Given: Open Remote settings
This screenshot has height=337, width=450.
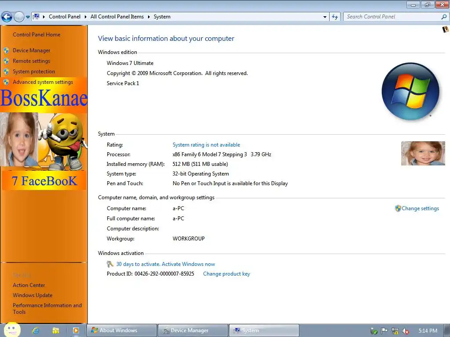Looking at the screenshot, I should 32,61.
